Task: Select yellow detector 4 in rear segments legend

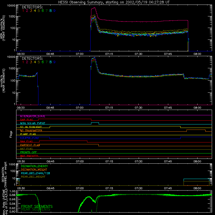Action: pyautogui.click(x=35, y=62)
